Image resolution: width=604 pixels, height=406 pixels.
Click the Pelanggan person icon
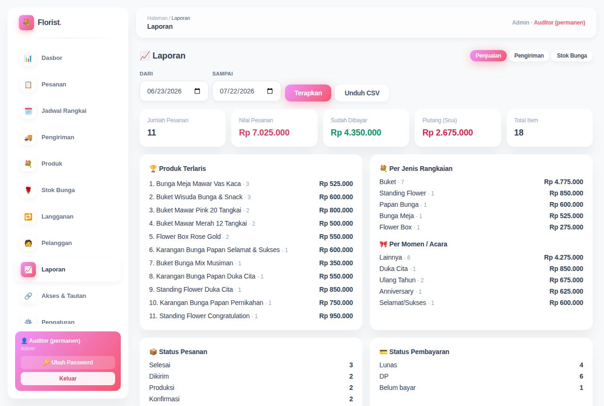[28, 243]
